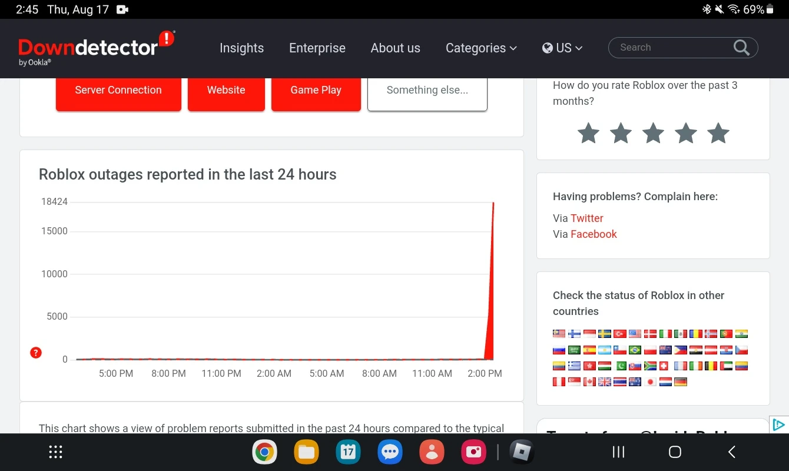Image resolution: width=789 pixels, height=471 pixels.
Task: Rate Roblox five stars
Action: (718, 133)
